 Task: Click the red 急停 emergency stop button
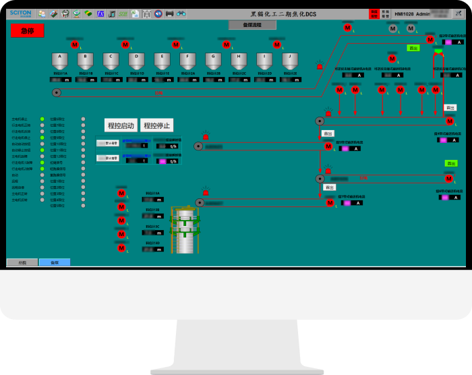27,30
